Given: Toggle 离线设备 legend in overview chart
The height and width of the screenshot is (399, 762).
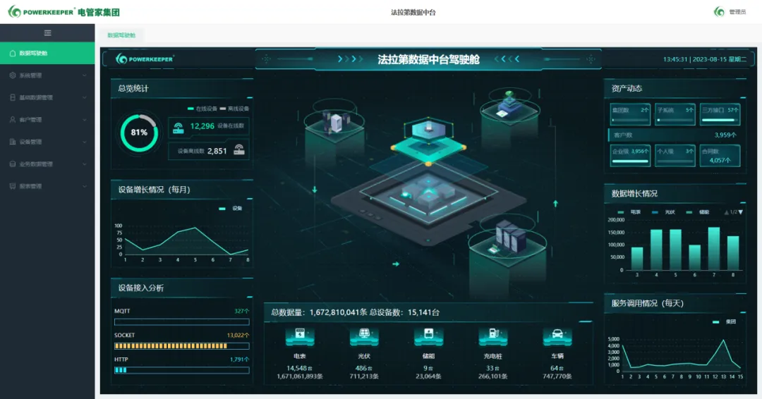Looking at the screenshot, I should coord(234,109).
